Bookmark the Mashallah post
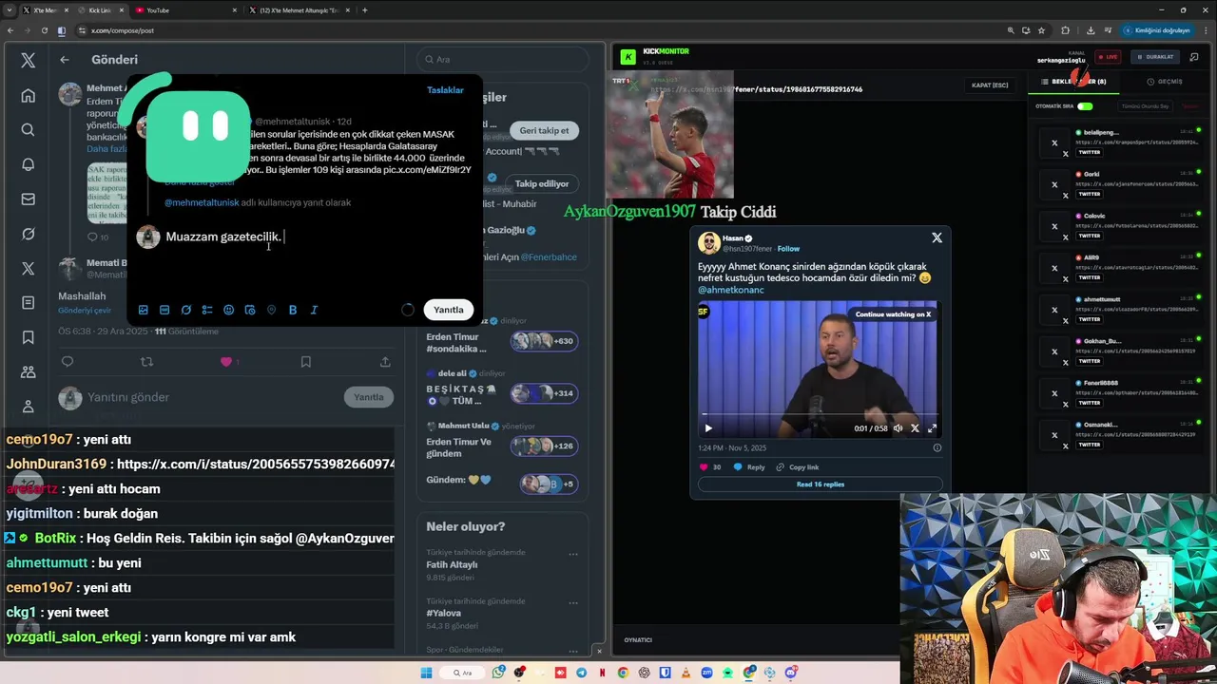This screenshot has height=684, width=1217. coord(305,362)
